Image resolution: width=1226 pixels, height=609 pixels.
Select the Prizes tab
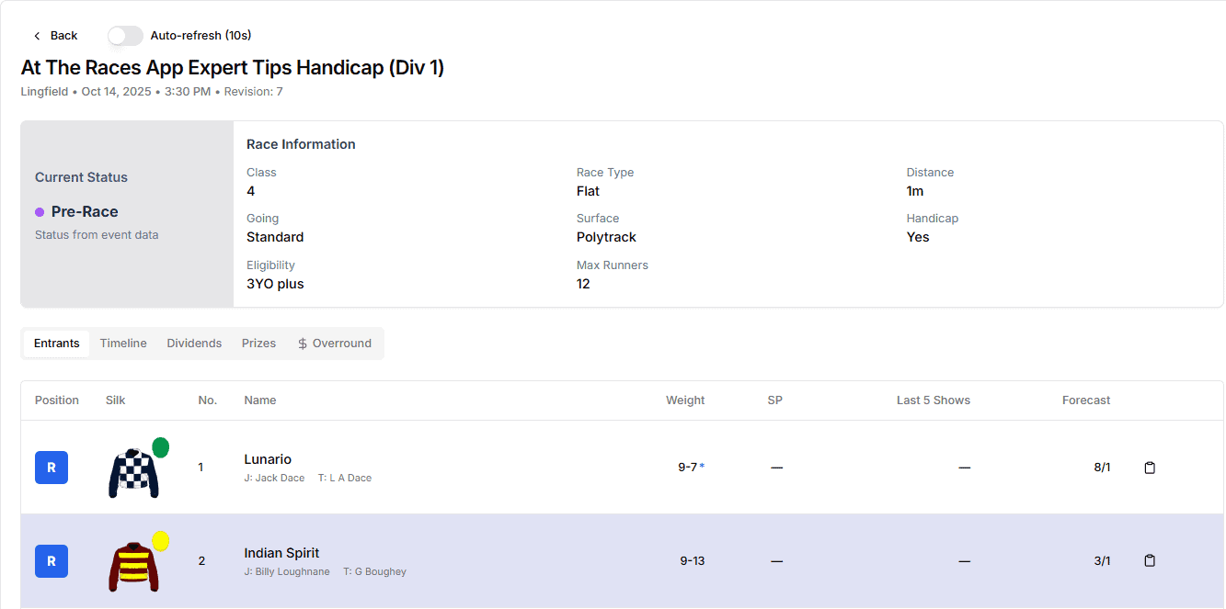258,344
